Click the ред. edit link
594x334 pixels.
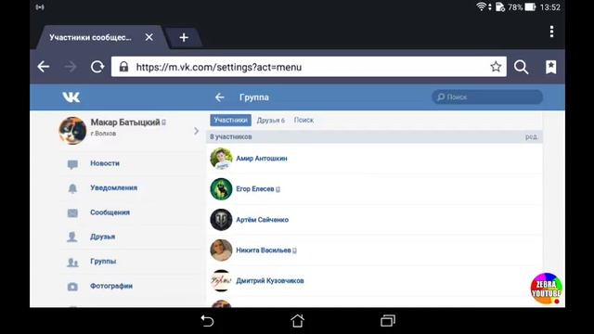pos(532,136)
